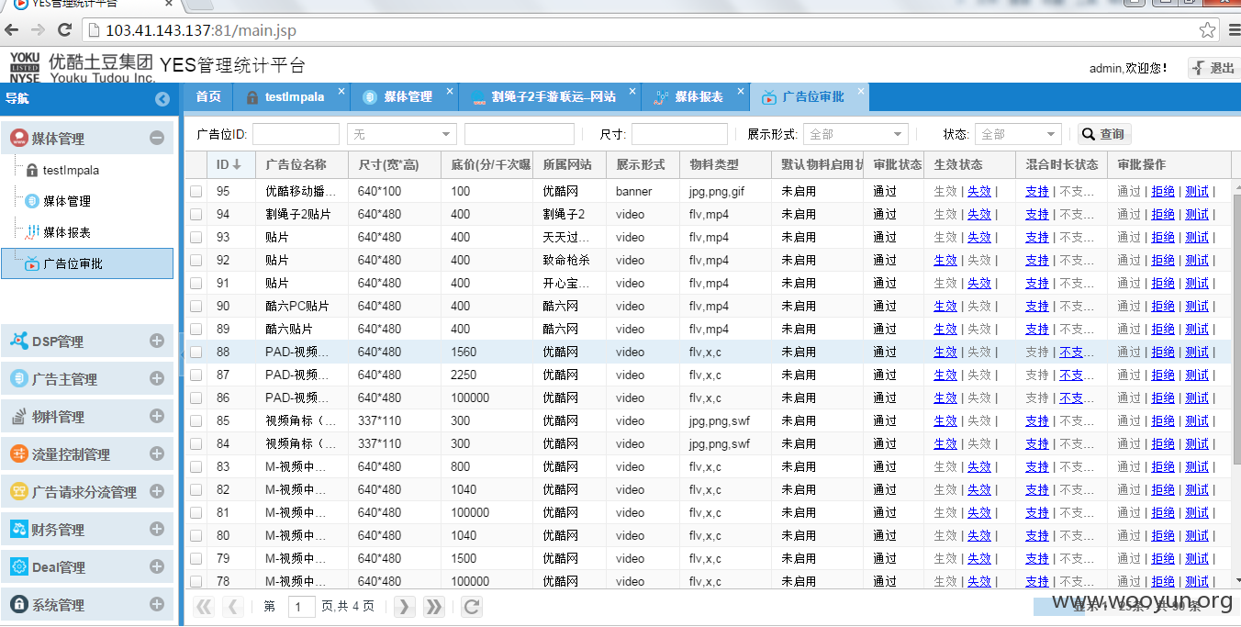Image resolution: width=1241 pixels, height=627 pixels.
Task: Close the testImpala tab
Action: (x=341, y=91)
